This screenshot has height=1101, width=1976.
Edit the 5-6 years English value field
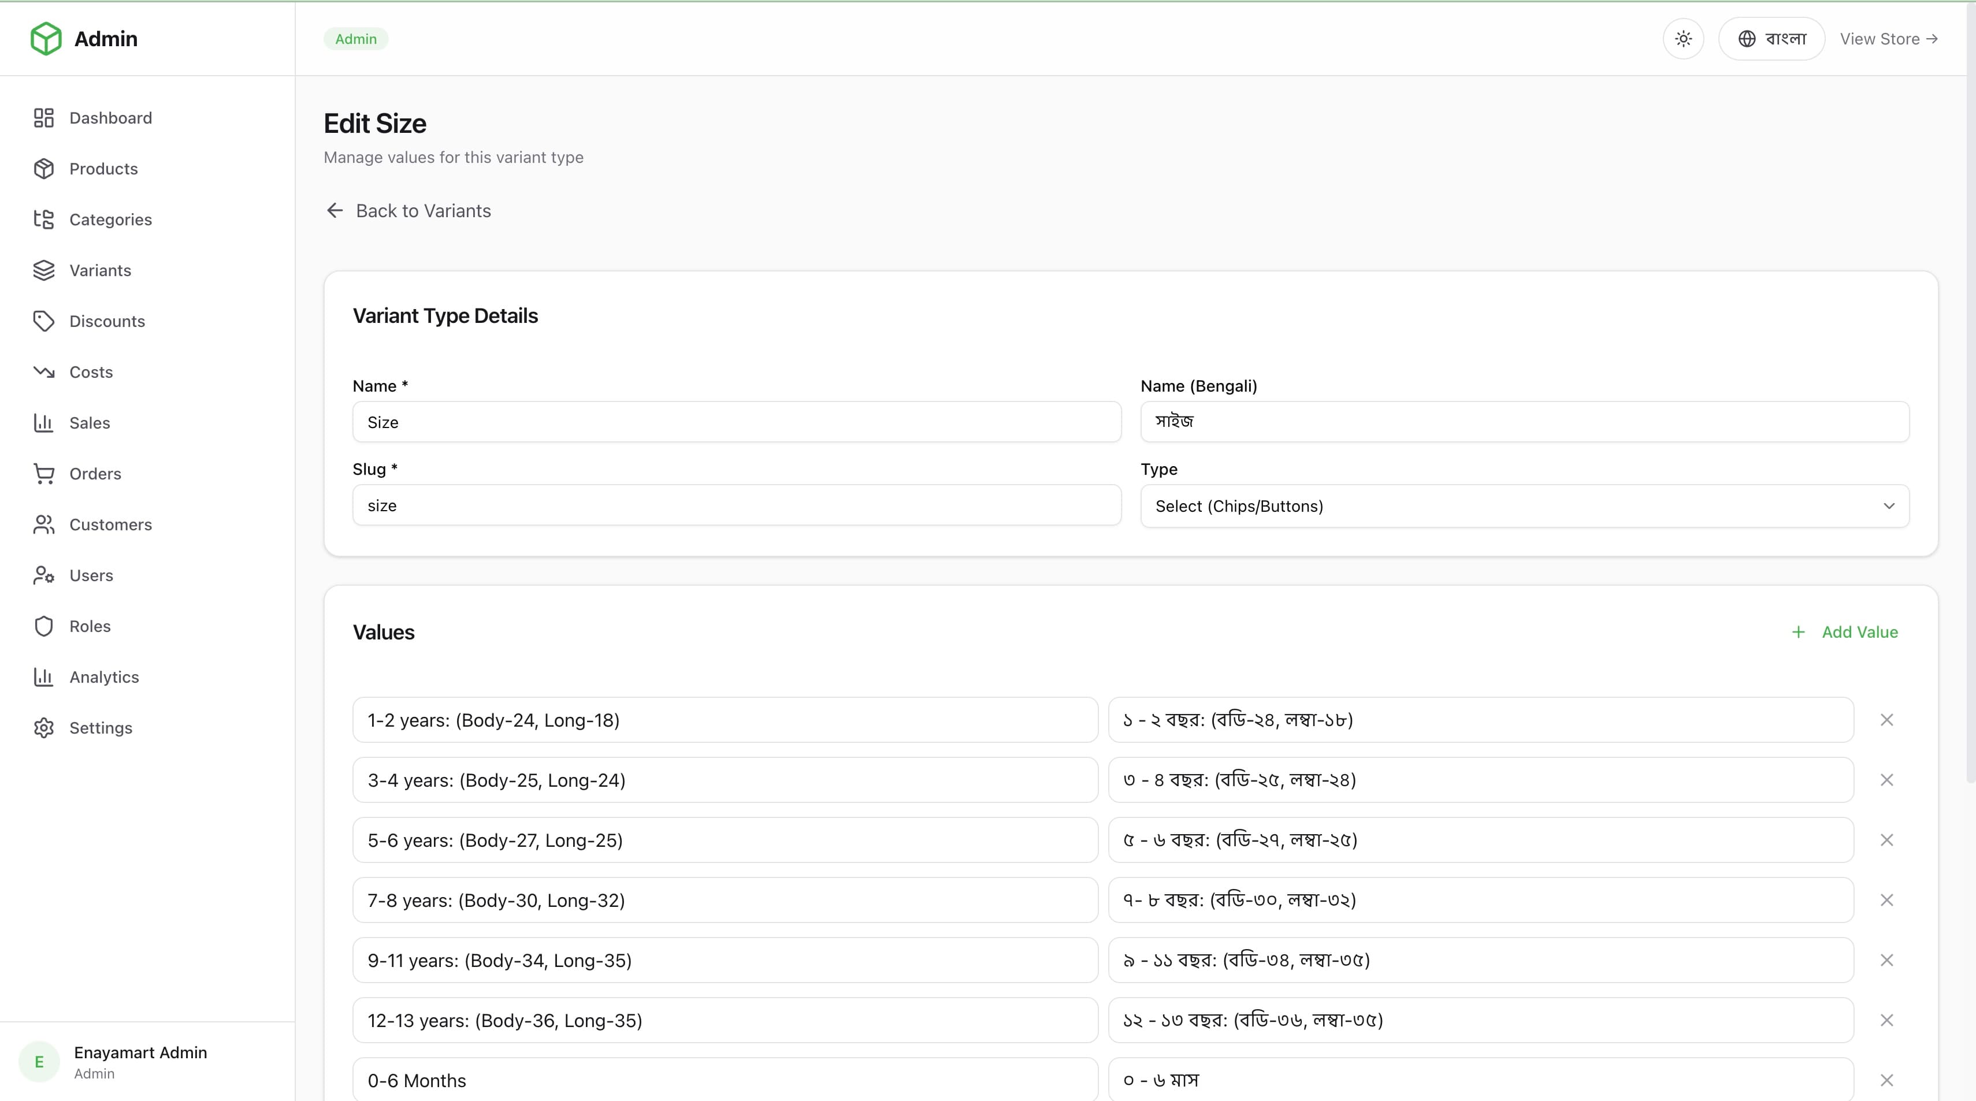tap(725, 840)
